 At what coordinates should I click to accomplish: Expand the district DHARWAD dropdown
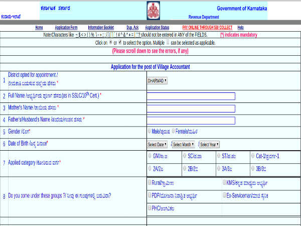[x=158, y=80]
